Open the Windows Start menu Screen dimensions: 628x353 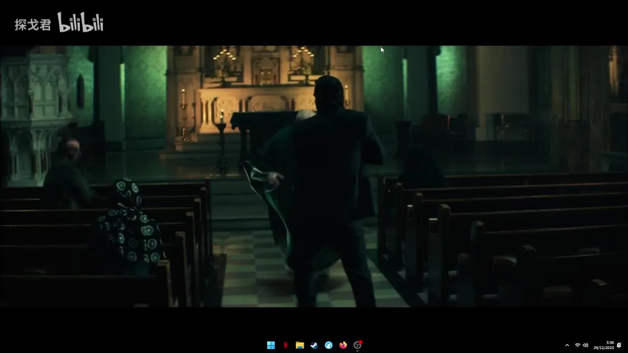coord(271,345)
